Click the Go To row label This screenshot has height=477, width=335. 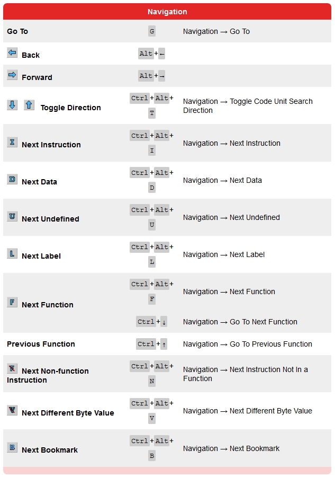pos(17,32)
